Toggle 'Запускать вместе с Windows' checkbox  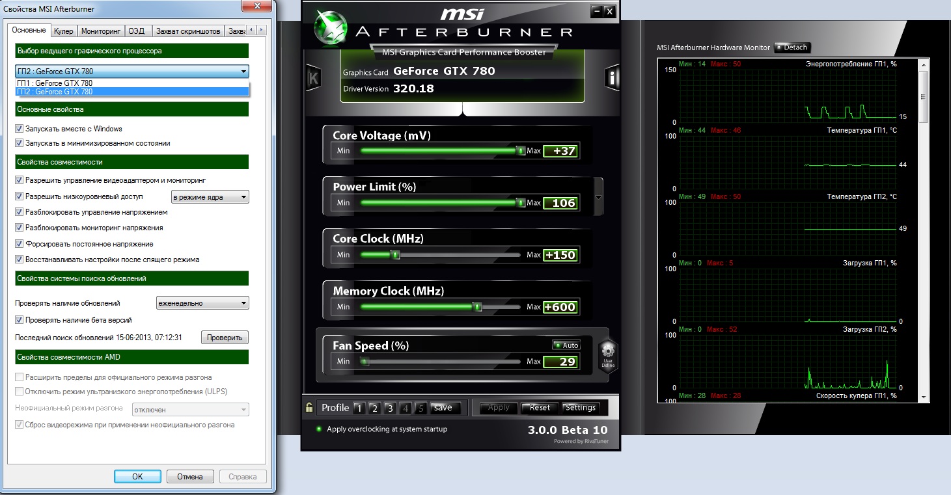click(x=20, y=129)
